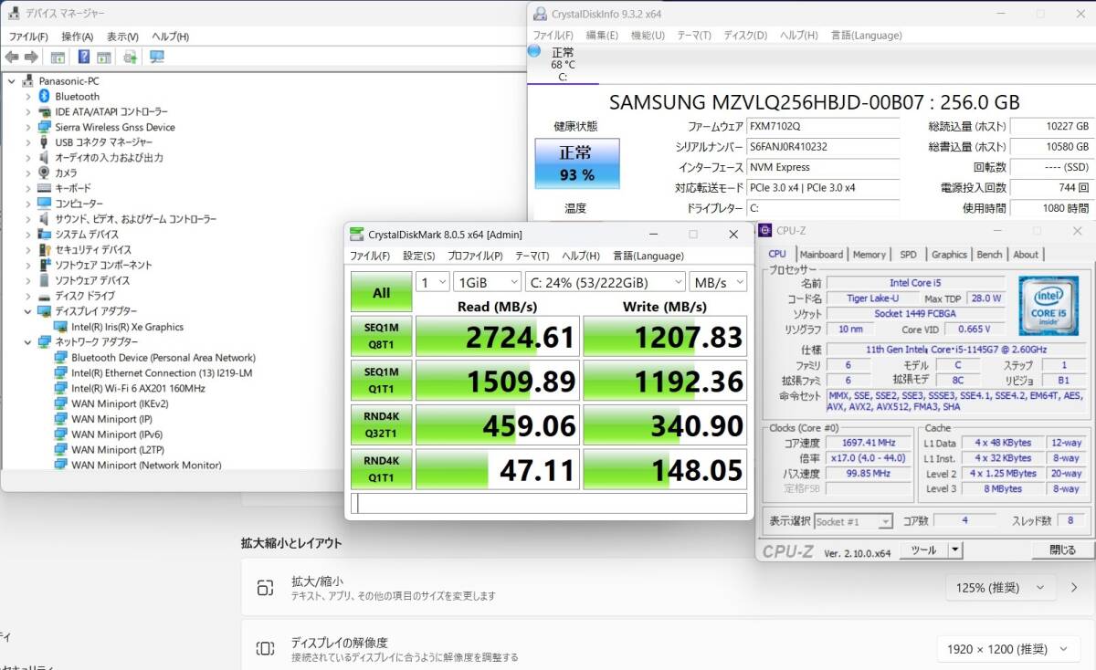The image size is (1096, 670).
Task: Click the Back arrow in Device Manager toolbar
Action: (12, 57)
